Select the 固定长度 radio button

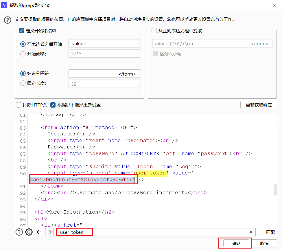[x=23, y=83]
